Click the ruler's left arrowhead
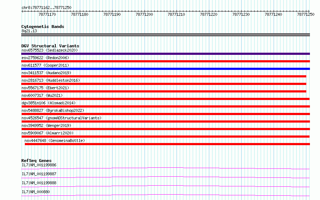 pos(22,11)
